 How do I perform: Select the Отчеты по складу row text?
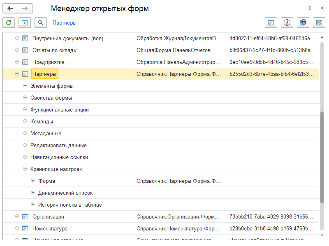[x=54, y=50]
